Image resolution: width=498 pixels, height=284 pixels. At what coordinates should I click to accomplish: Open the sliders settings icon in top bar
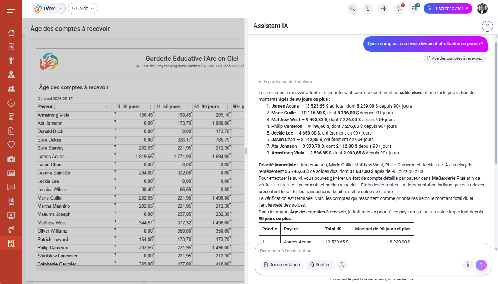click(383, 9)
